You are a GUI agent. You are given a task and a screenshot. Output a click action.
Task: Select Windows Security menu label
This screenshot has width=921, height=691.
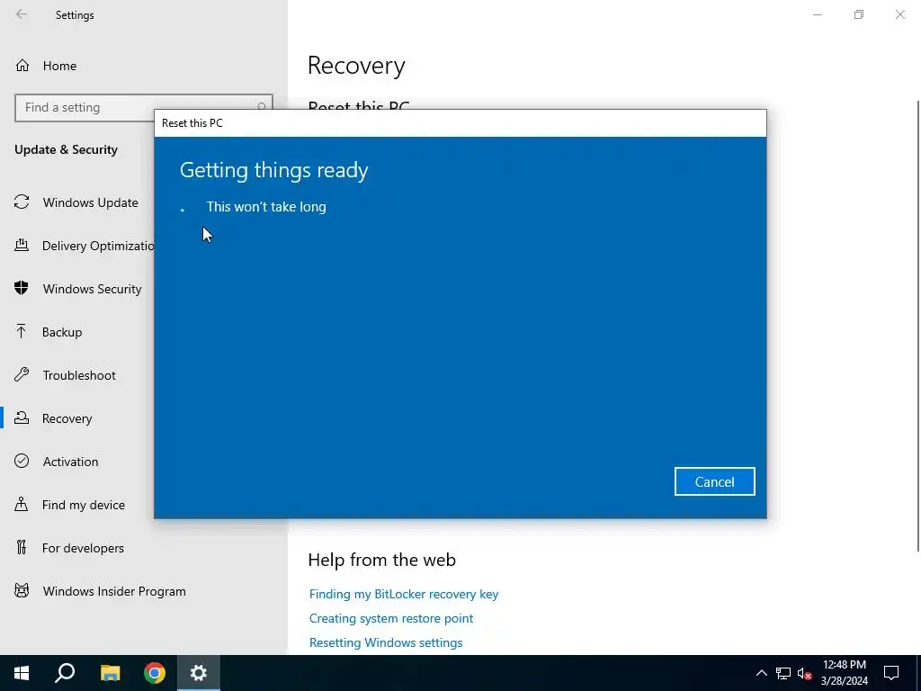[93, 289]
